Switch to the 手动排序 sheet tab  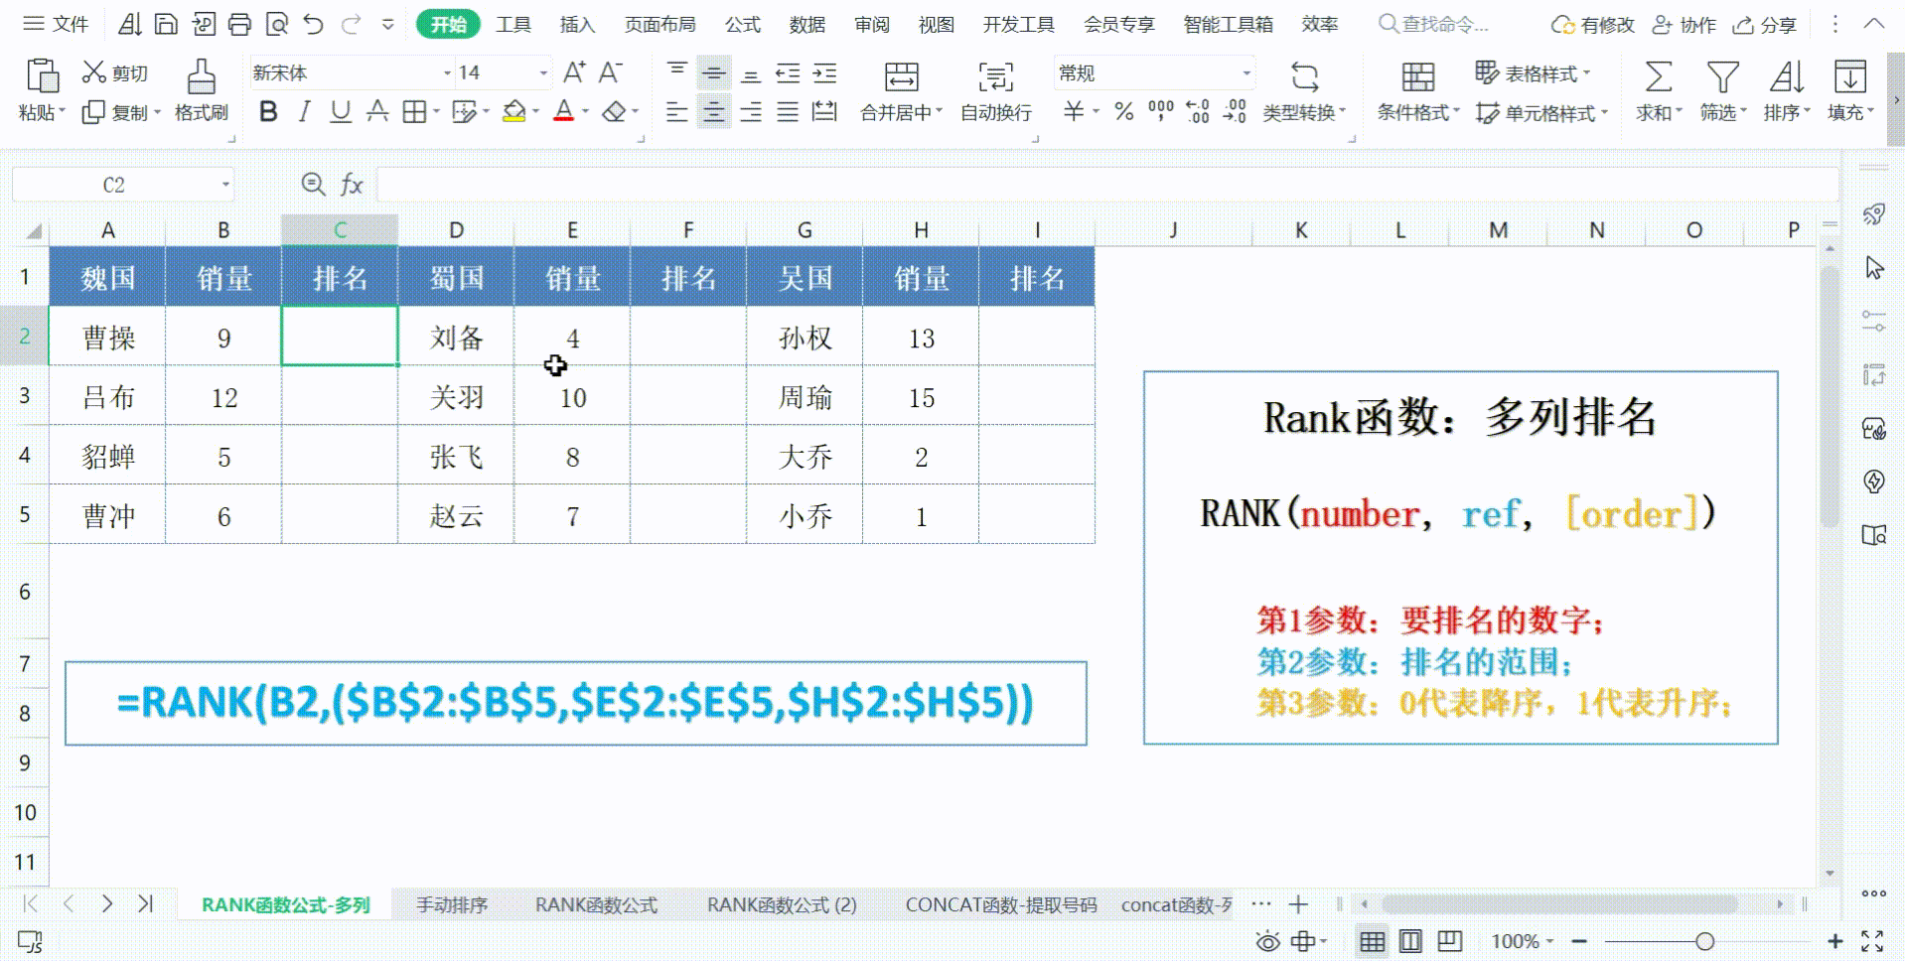click(452, 904)
